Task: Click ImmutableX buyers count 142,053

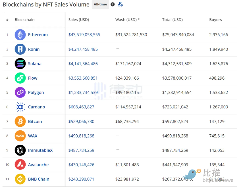Action: [x=217, y=150]
